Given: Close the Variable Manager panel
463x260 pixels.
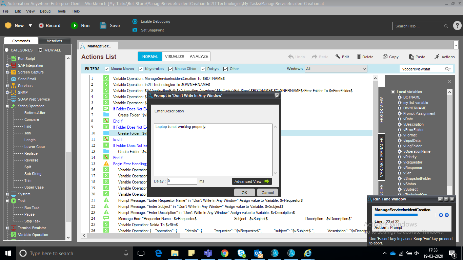Looking at the screenshot, I should click(x=449, y=82).
